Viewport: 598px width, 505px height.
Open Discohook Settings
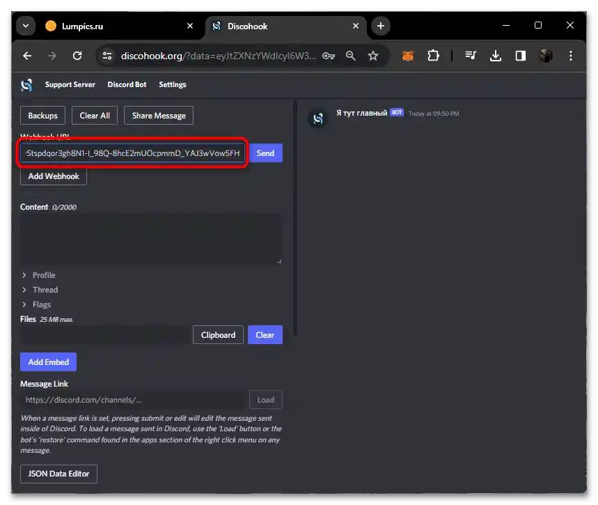pyautogui.click(x=173, y=85)
